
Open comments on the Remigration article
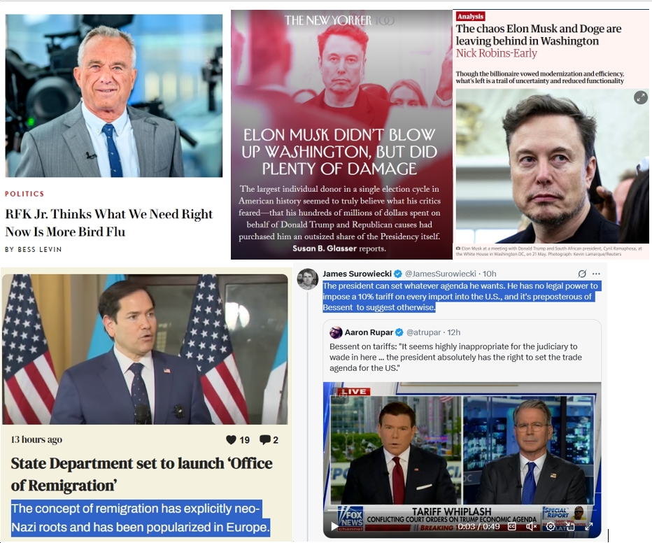(265, 440)
